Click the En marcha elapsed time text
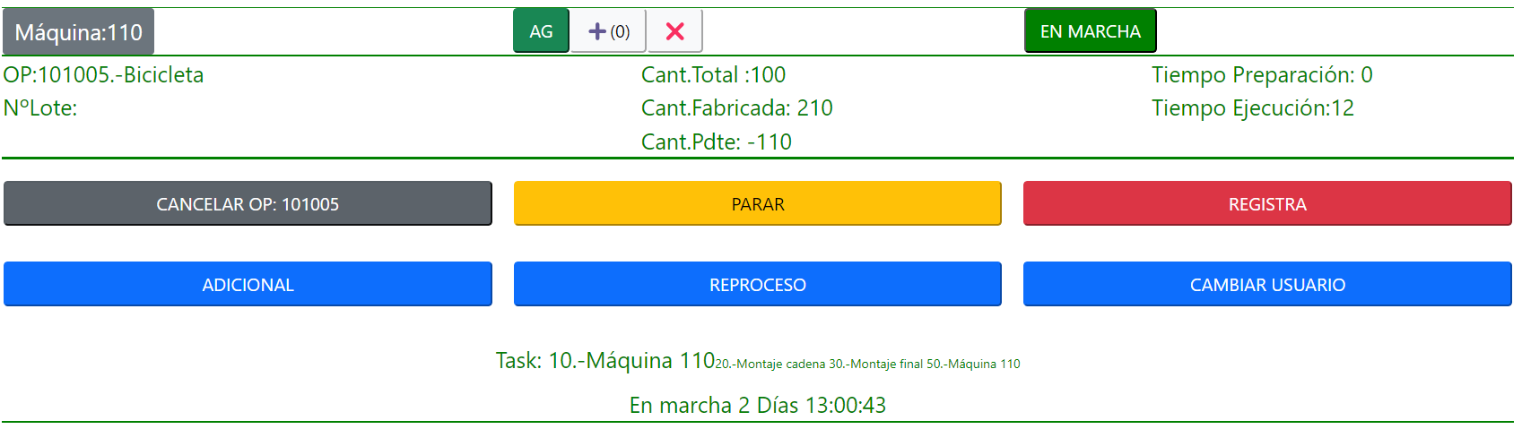The width and height of the screenshot is (1522, 429). [x=757, y=406]
